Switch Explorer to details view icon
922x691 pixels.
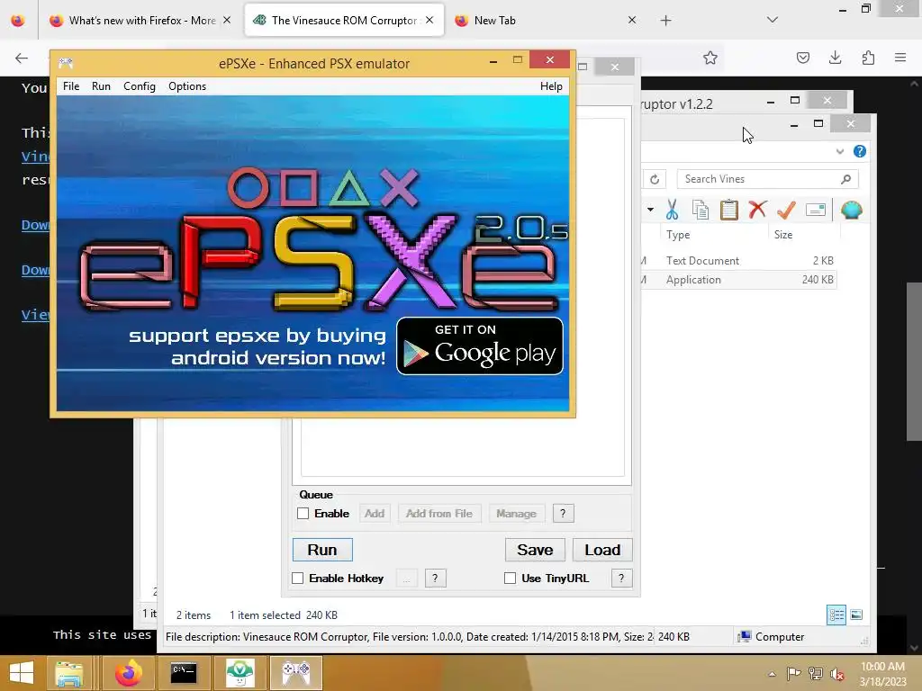(x=836, y=615)
